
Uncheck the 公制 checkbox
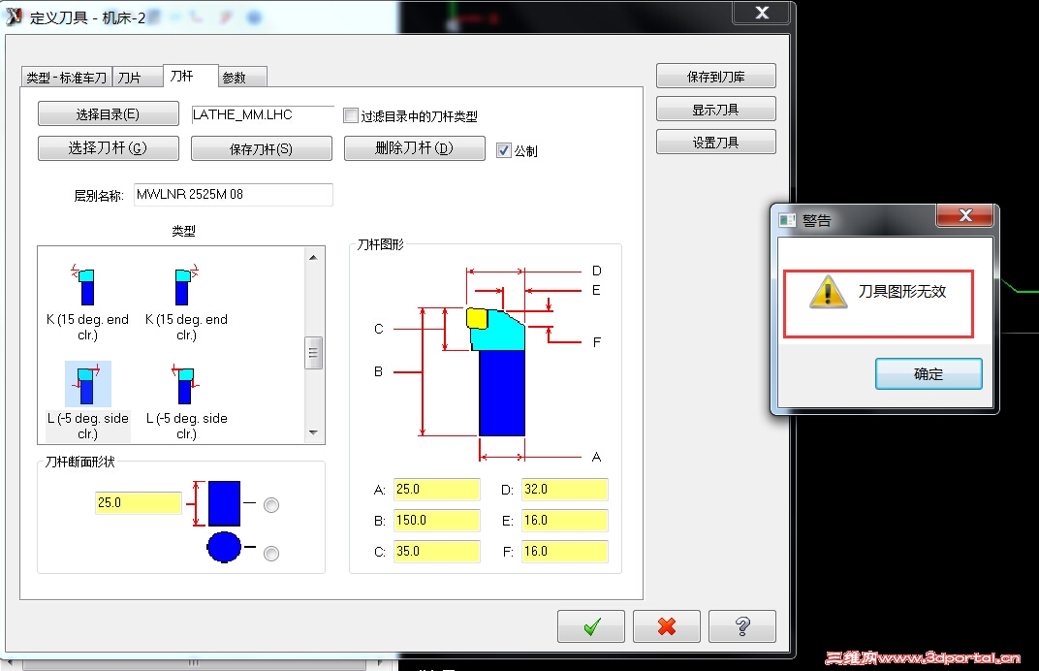[502, 149]
